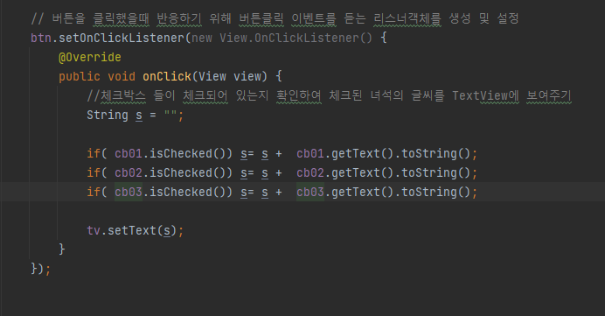605x316 pixels.
Task: Click 'isChecked' on the cb03 line
Action: [x=181, y=192]
